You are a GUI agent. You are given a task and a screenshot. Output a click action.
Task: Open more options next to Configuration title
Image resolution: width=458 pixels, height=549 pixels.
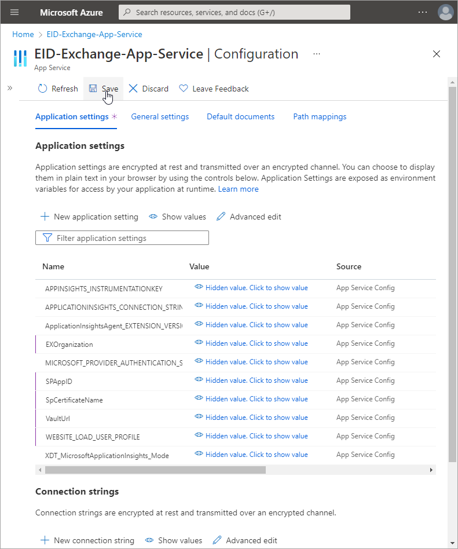317,53
